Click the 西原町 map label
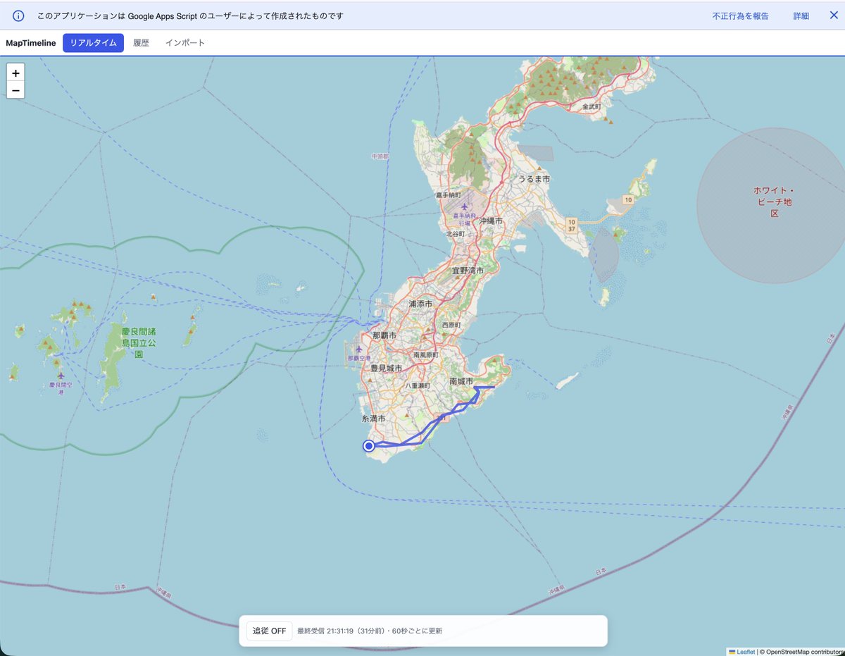This screenshot has width=845, height=656. tap(451, 325)
